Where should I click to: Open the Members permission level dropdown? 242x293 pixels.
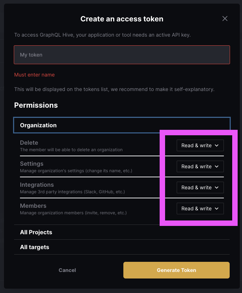tap(200, 209)
